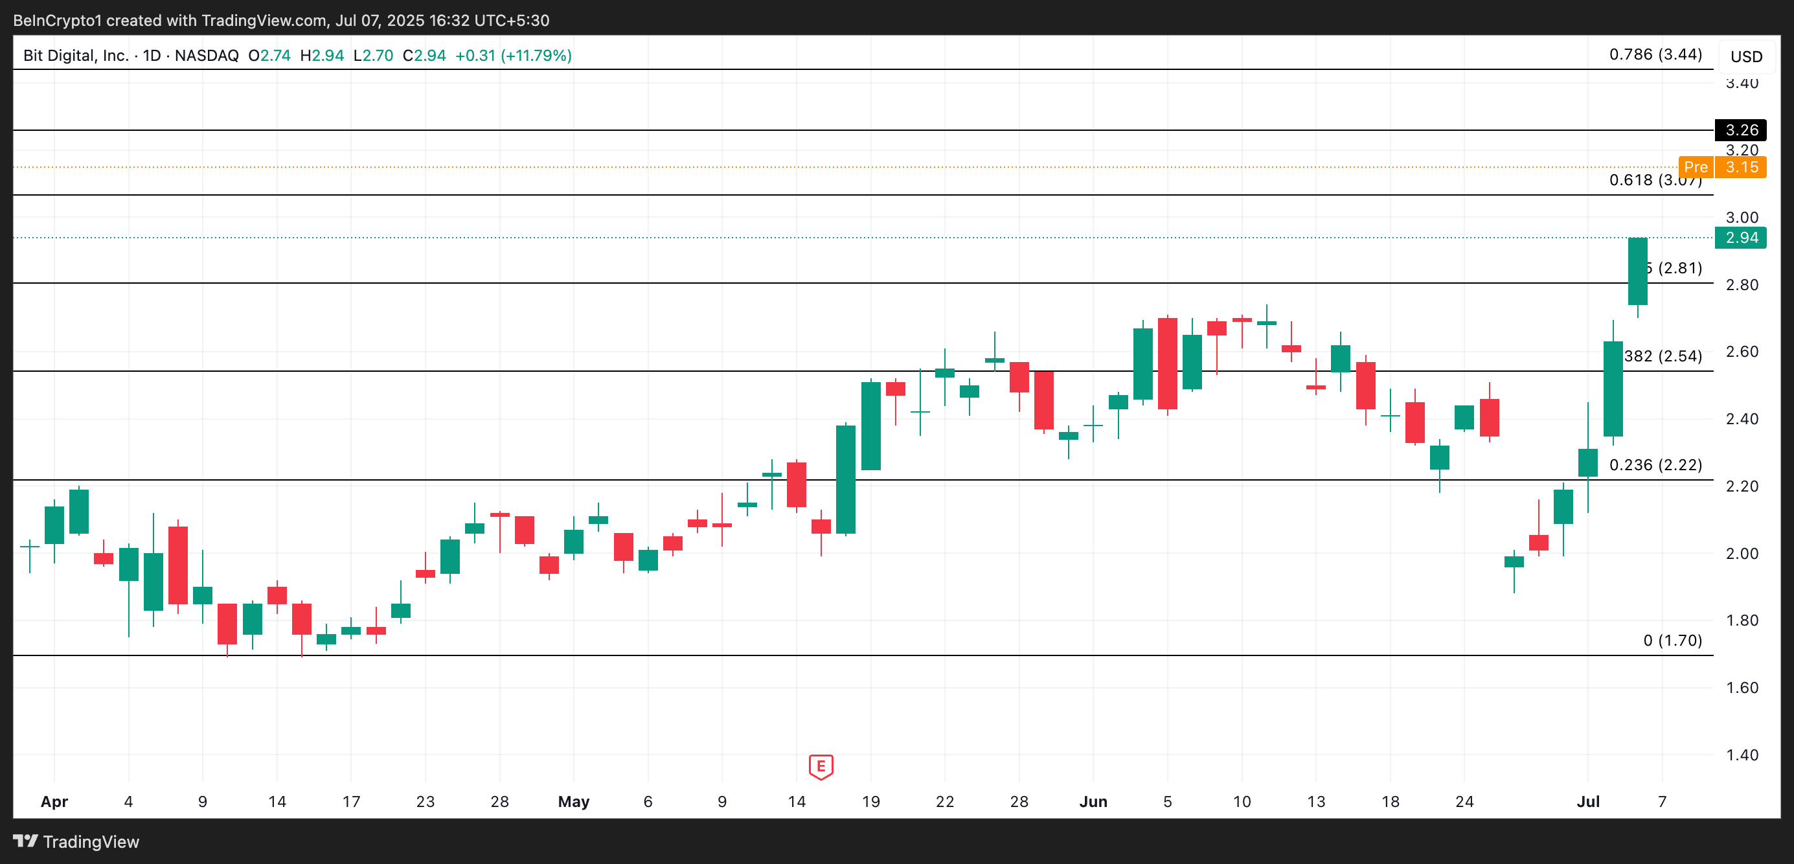The width and height of the screenshot is (1794, 864).
Task: Click the Jun label on time axis
Action: [1093, 801]
